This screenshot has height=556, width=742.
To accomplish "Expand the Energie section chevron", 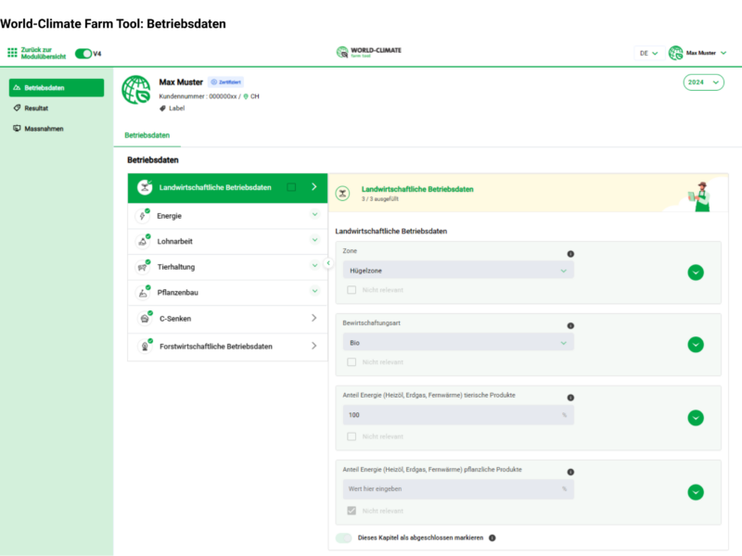I will coord(314,215).
